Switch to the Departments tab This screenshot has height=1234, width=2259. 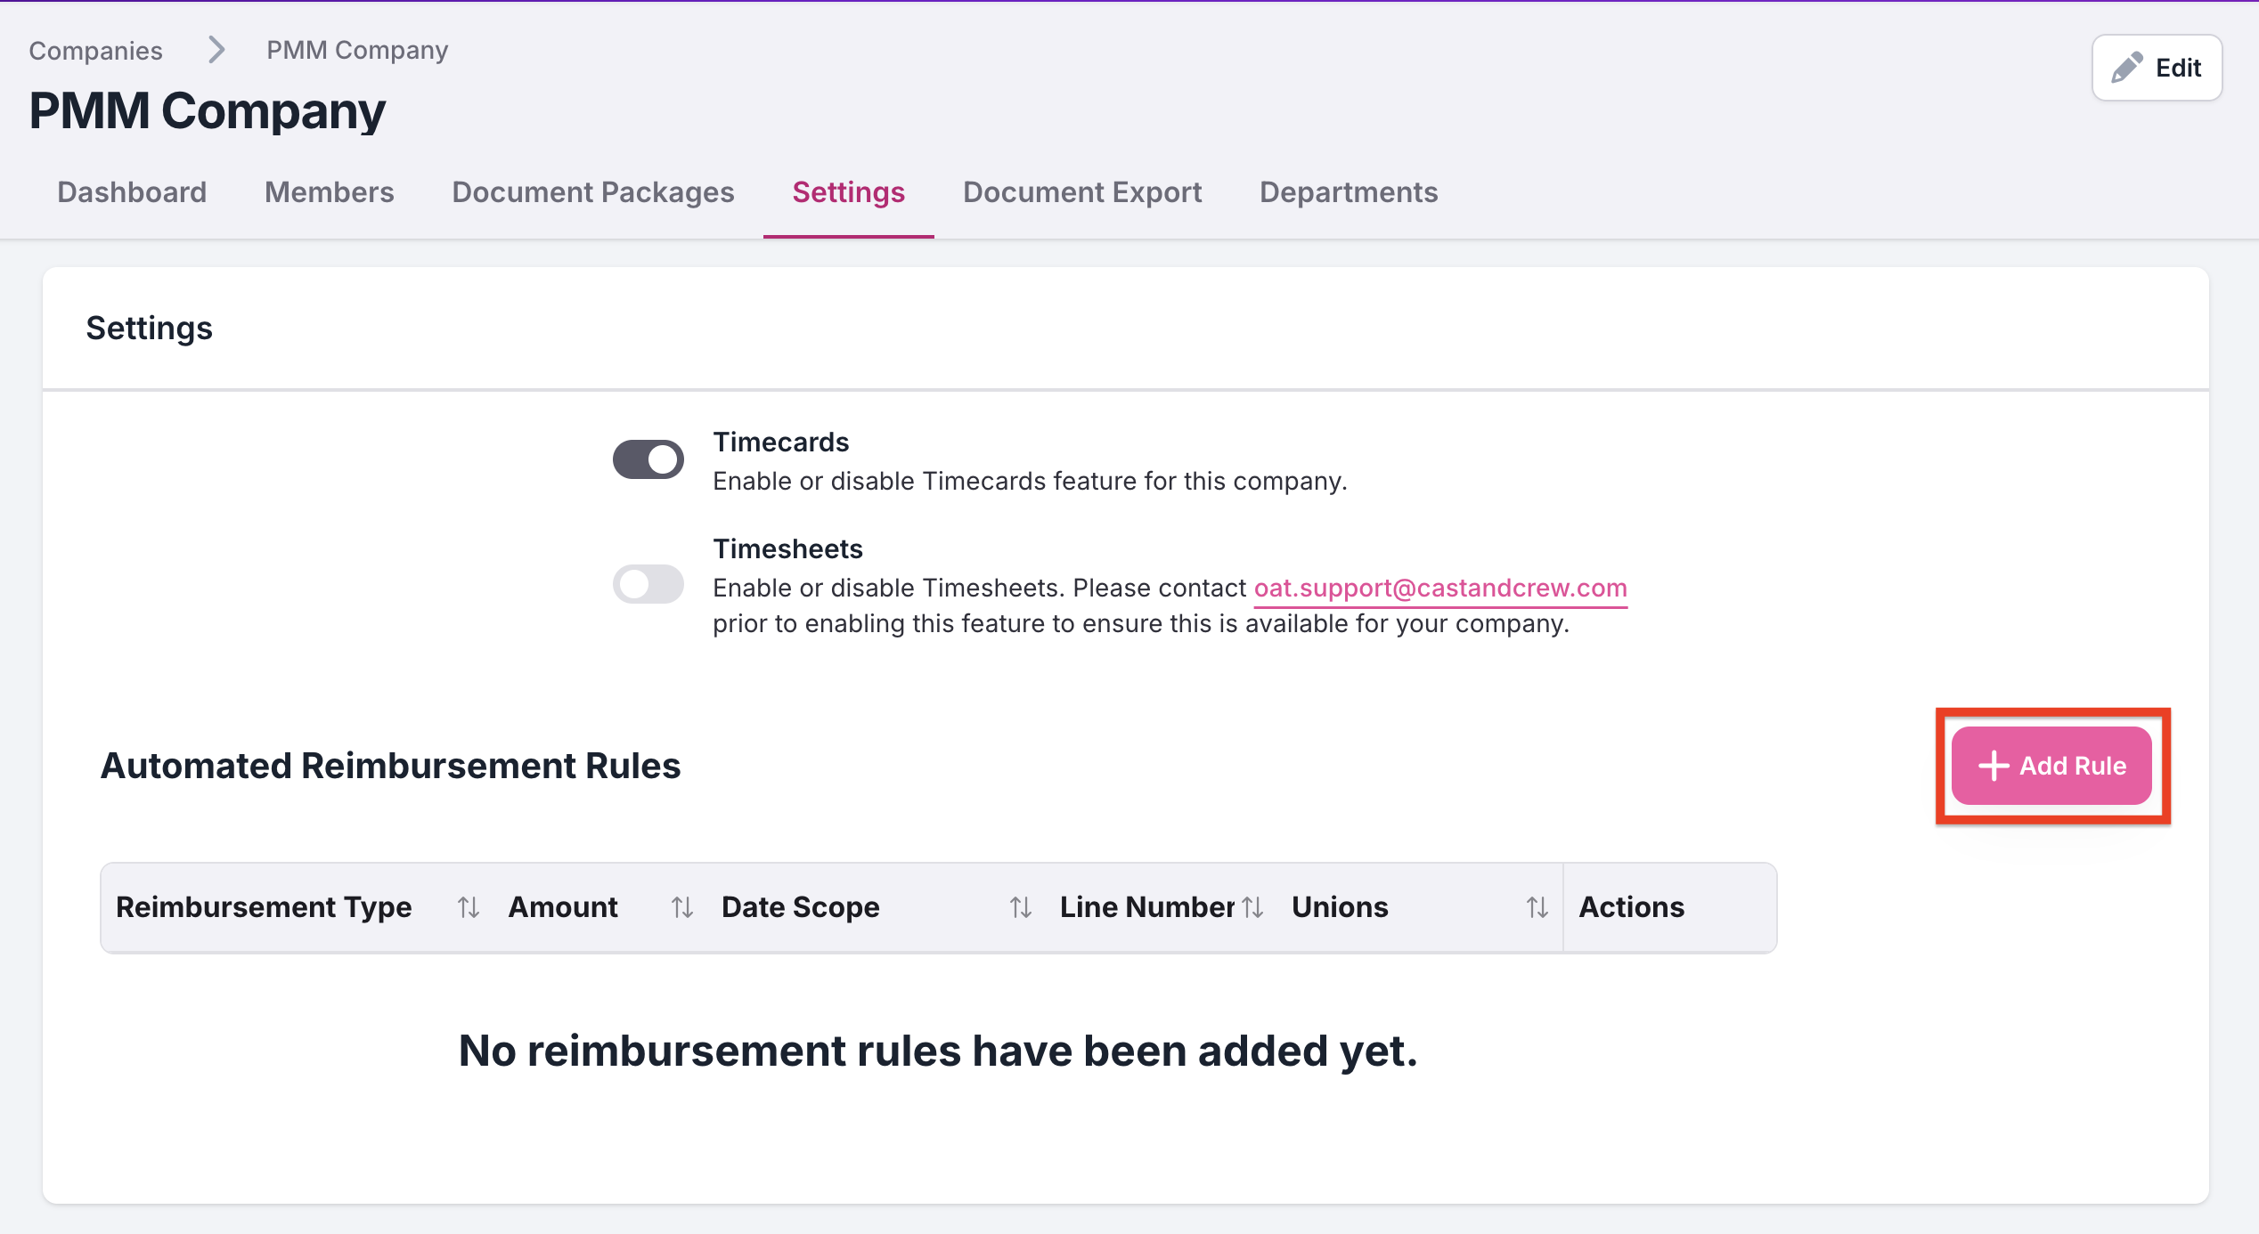click(x=1349, y=192)
